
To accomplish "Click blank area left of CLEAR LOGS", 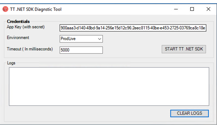I will coord(89,114).
